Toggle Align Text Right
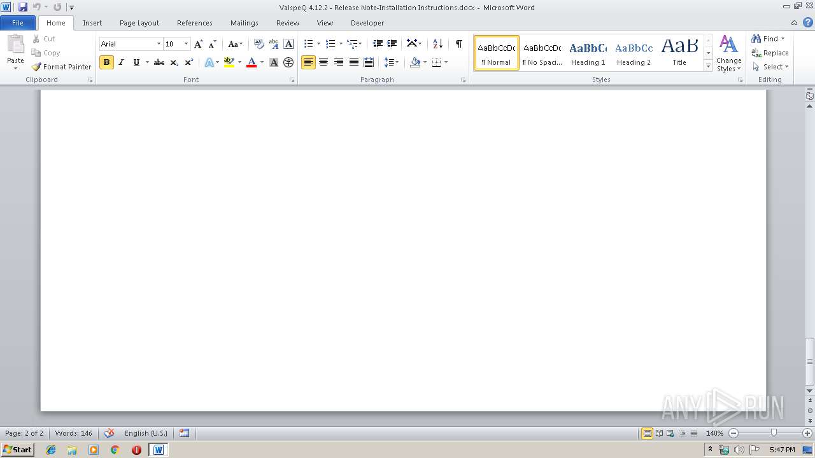The width and height of the screenshot is (815, 458). (339, 62)
